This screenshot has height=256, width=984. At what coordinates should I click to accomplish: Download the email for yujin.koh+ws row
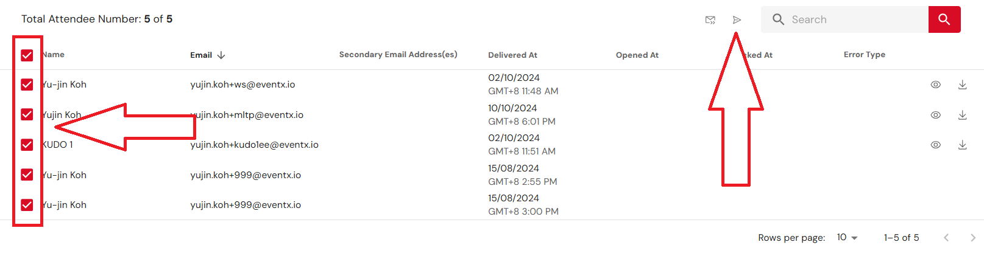point(963,85)
